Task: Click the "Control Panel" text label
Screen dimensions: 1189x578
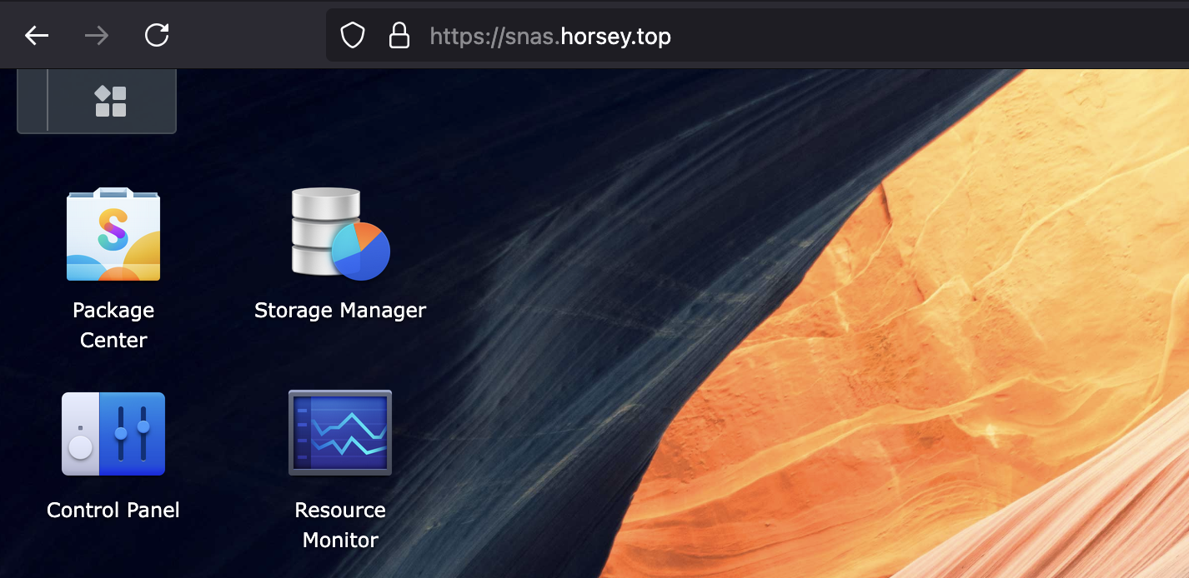Action: [113, 510]
